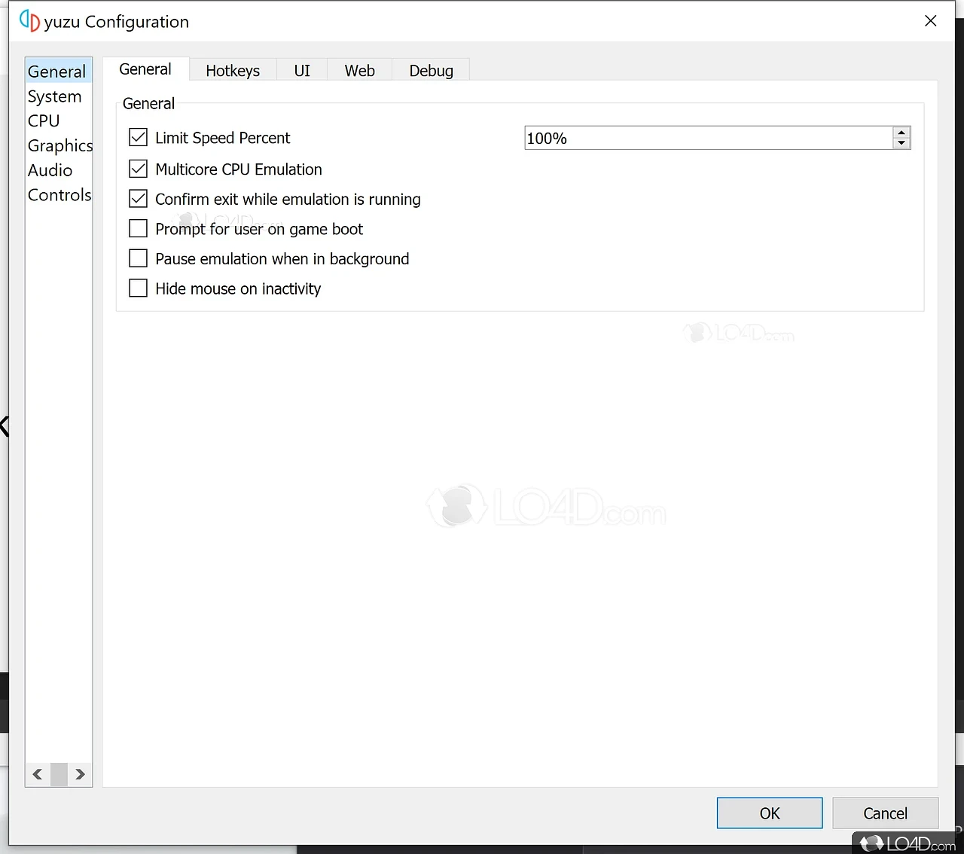Enable Prompt for user on game boot
The height and width of the screenshot is (854, 964).
point(138,228)
